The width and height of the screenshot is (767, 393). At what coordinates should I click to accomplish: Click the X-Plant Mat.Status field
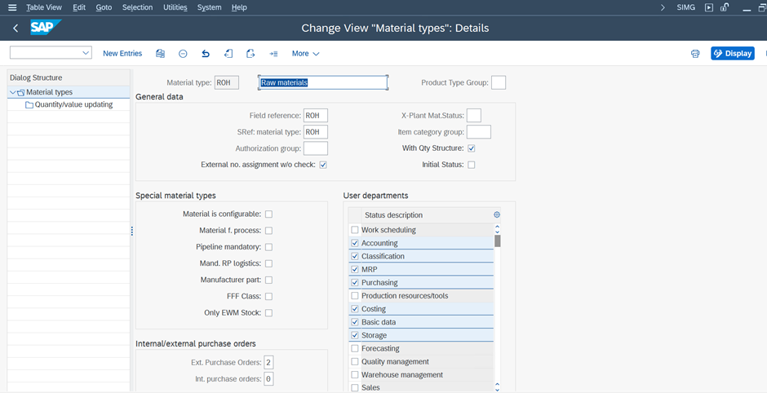pyautogui.click(x=474, y=116)
